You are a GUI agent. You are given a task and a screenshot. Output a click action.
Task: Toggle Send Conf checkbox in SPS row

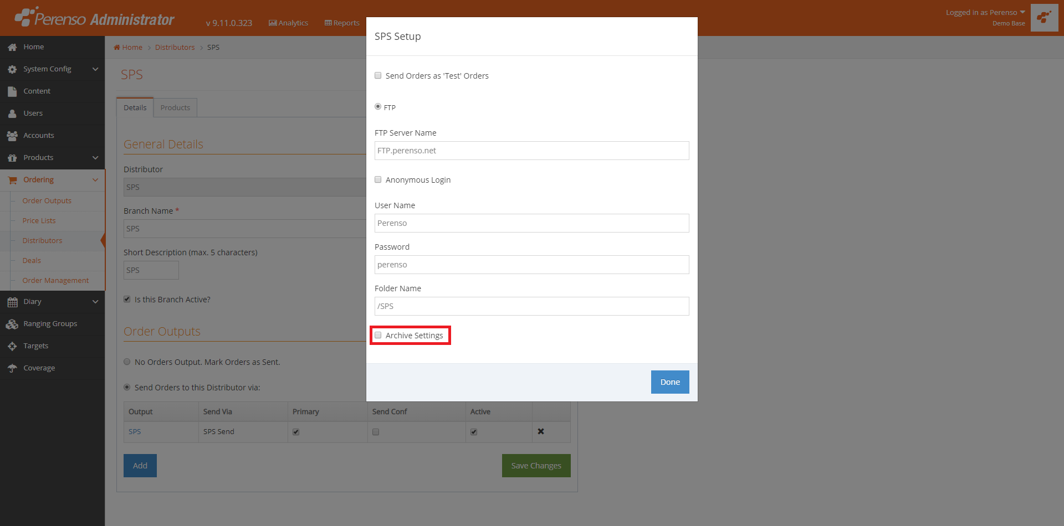(x=376, y=432)
